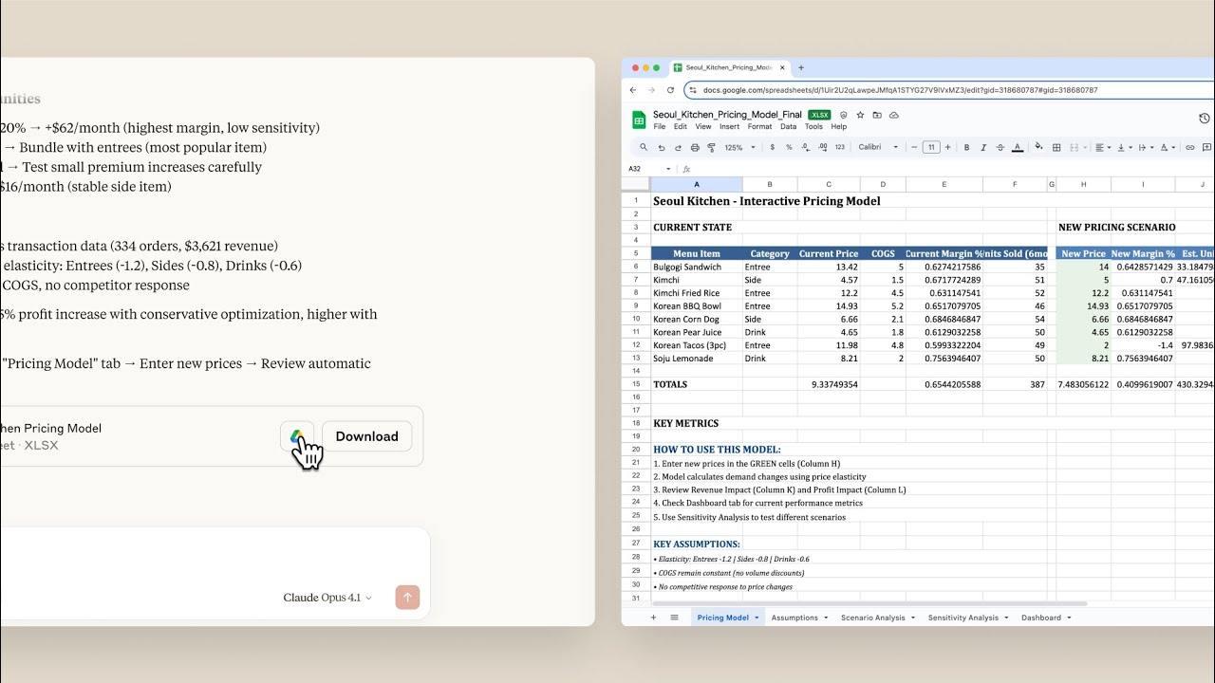Undo the last spreadsheet change
Viewport: 1215px width, 683px height.
[661, 147]
